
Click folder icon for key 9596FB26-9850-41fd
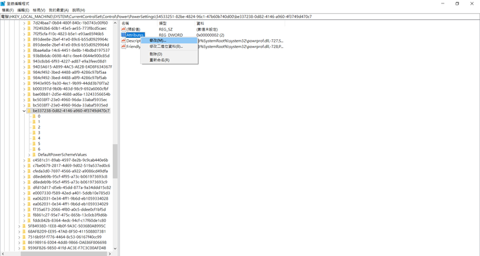pos(24,248)
